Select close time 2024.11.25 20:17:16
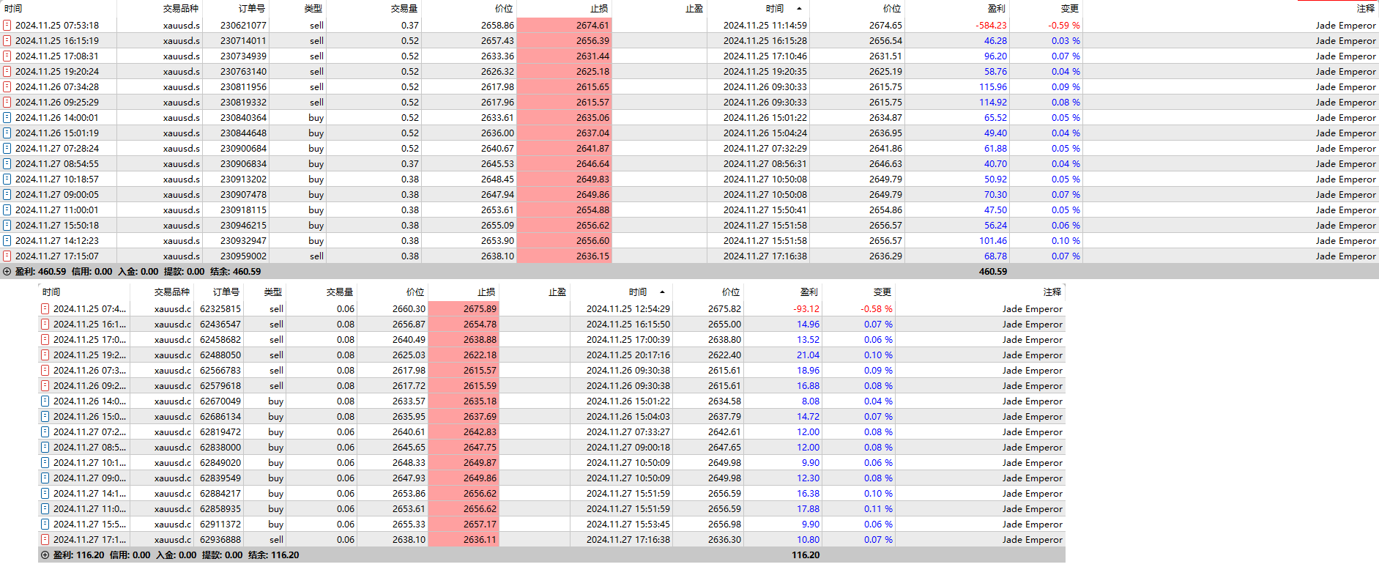 click(x=628, y=355)
